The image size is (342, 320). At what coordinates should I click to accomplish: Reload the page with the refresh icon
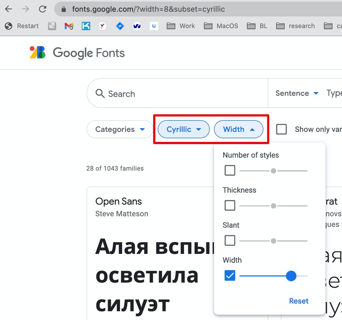(42, 9)
